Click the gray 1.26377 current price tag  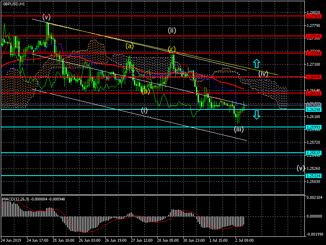(x=313, y=105)
